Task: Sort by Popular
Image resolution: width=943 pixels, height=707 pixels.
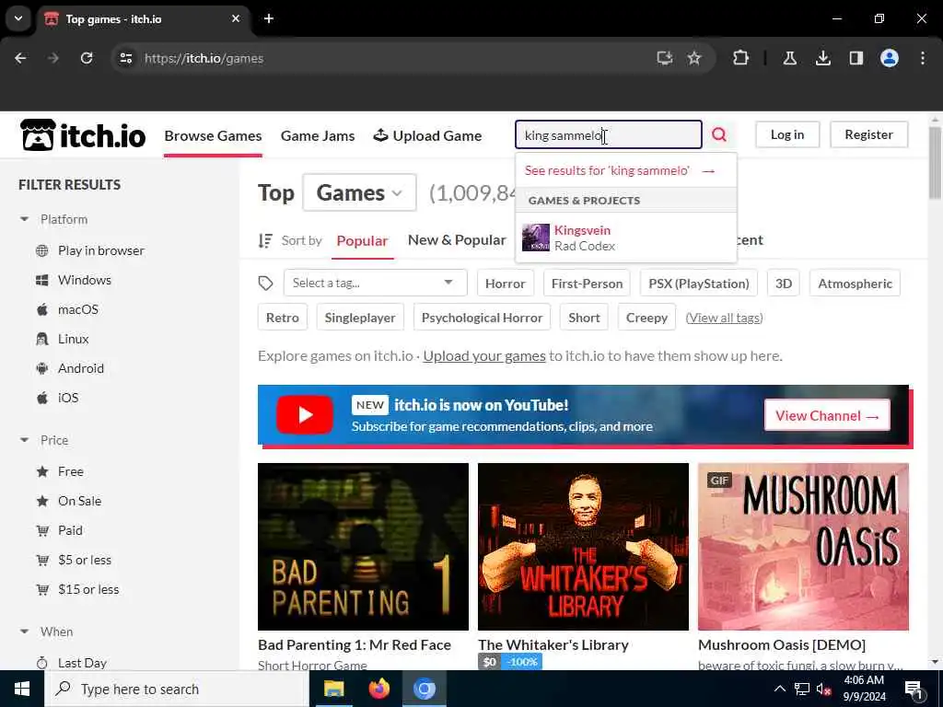Action: tap(362, 241)
